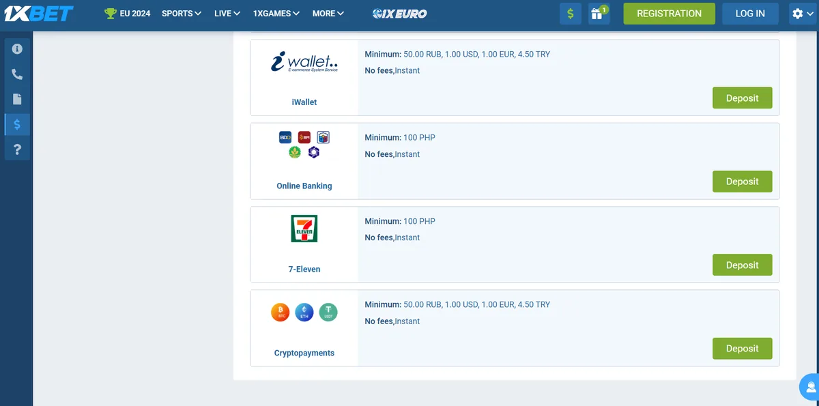The width and height of the screenshot is (819, 406).
Task: Click the BPI bank logo
Action: tap(304, 138)
